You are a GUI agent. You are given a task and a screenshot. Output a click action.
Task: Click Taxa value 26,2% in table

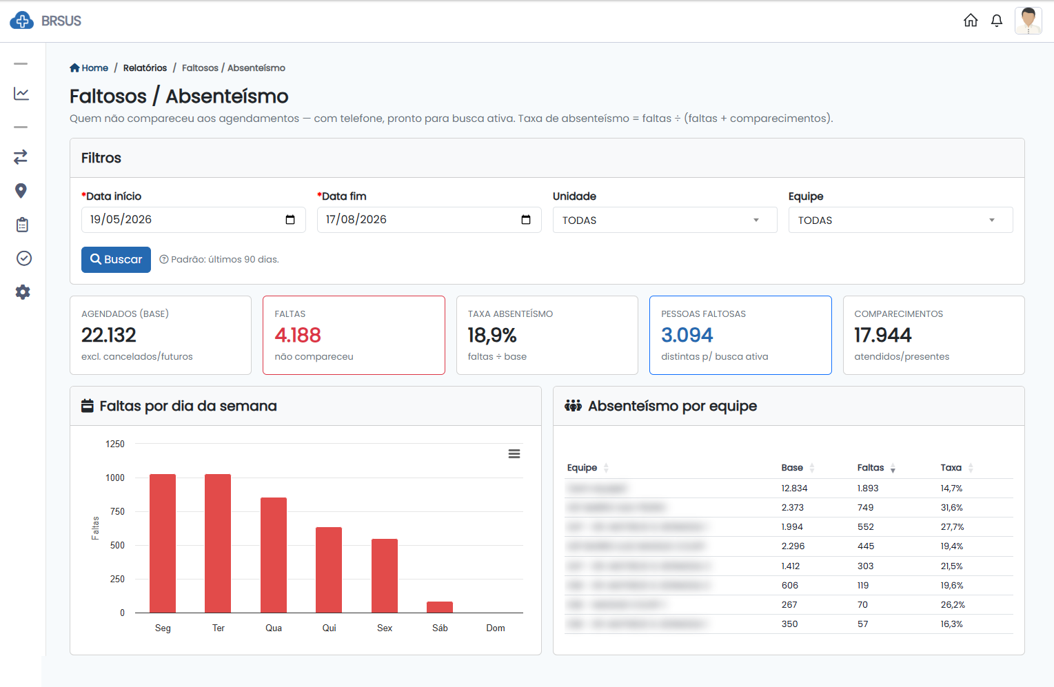(953, 604)
